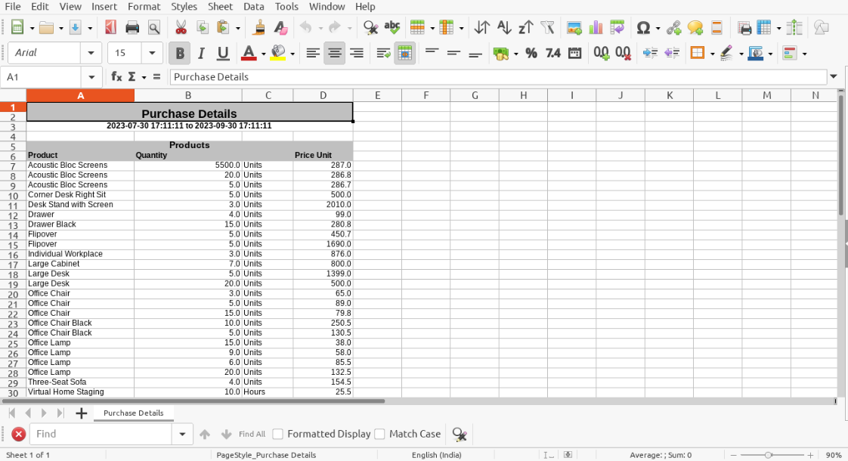Open the background color dropdown arrow
The image size is (848, 461).
click(x=292, y=54)
